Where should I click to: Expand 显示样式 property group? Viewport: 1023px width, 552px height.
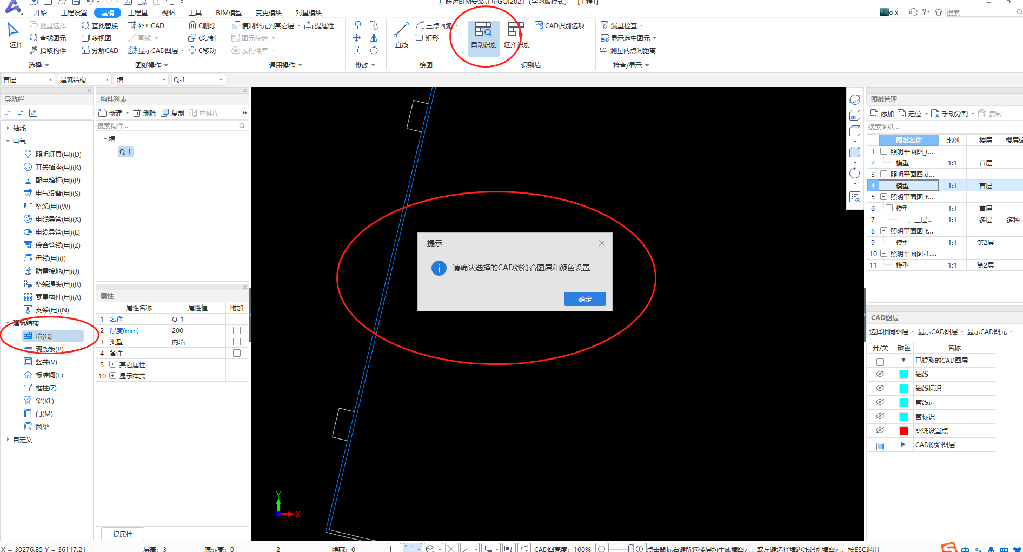[112, 376]
